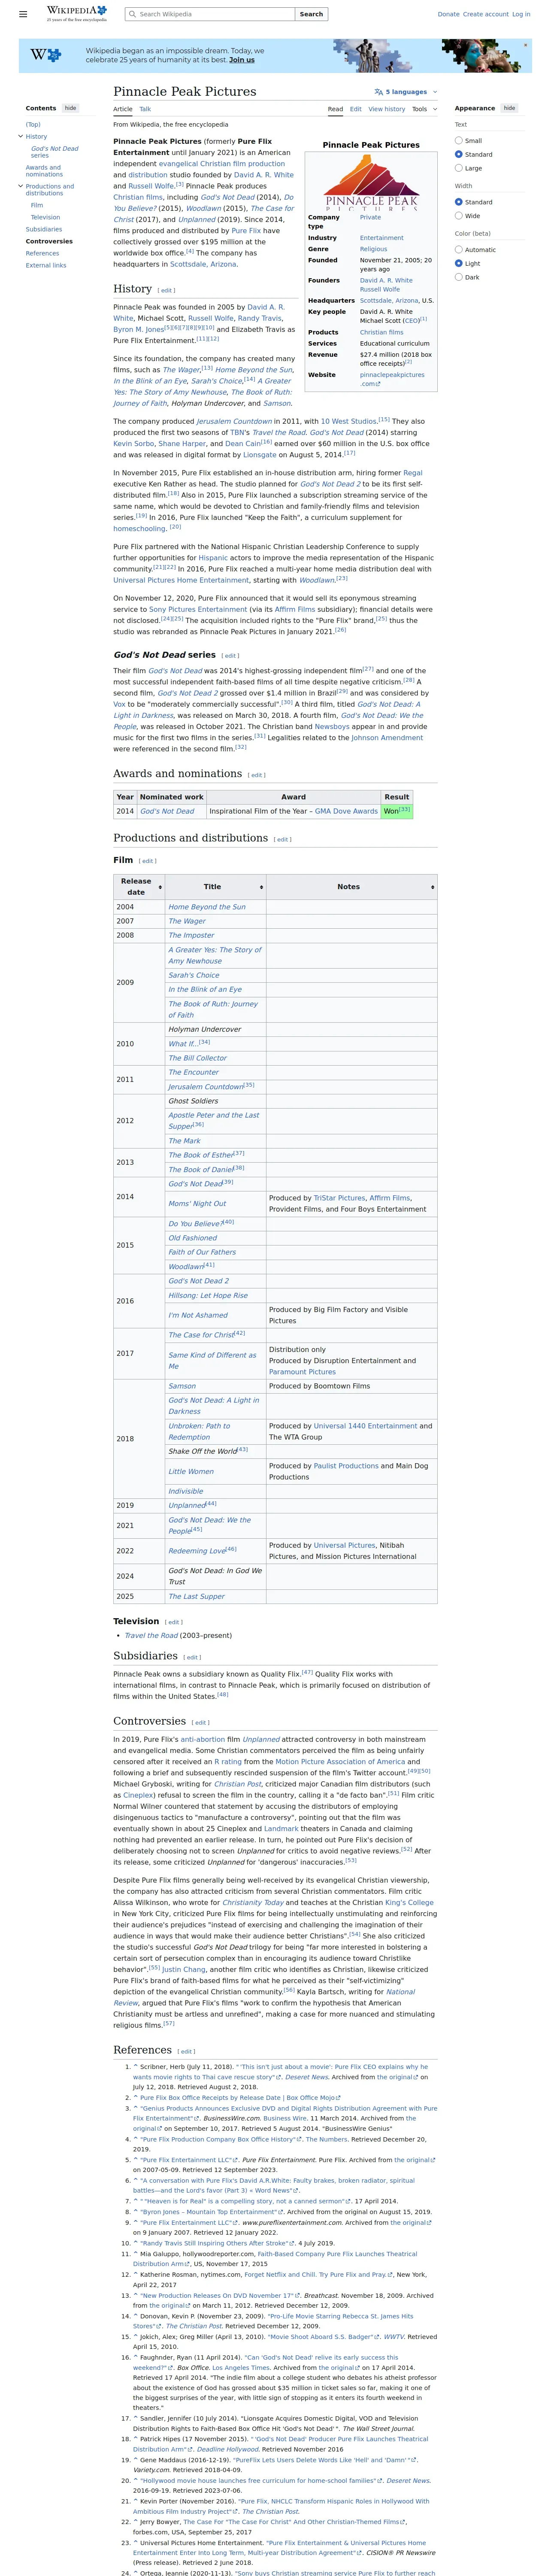Open the Scottsdale, Arizona headquarters link in infobox
551x2576 pixels.
point(389,300)
